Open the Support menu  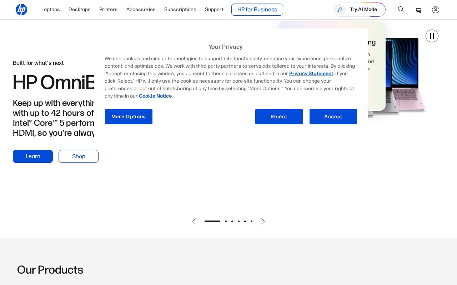(x=214, y=10)
